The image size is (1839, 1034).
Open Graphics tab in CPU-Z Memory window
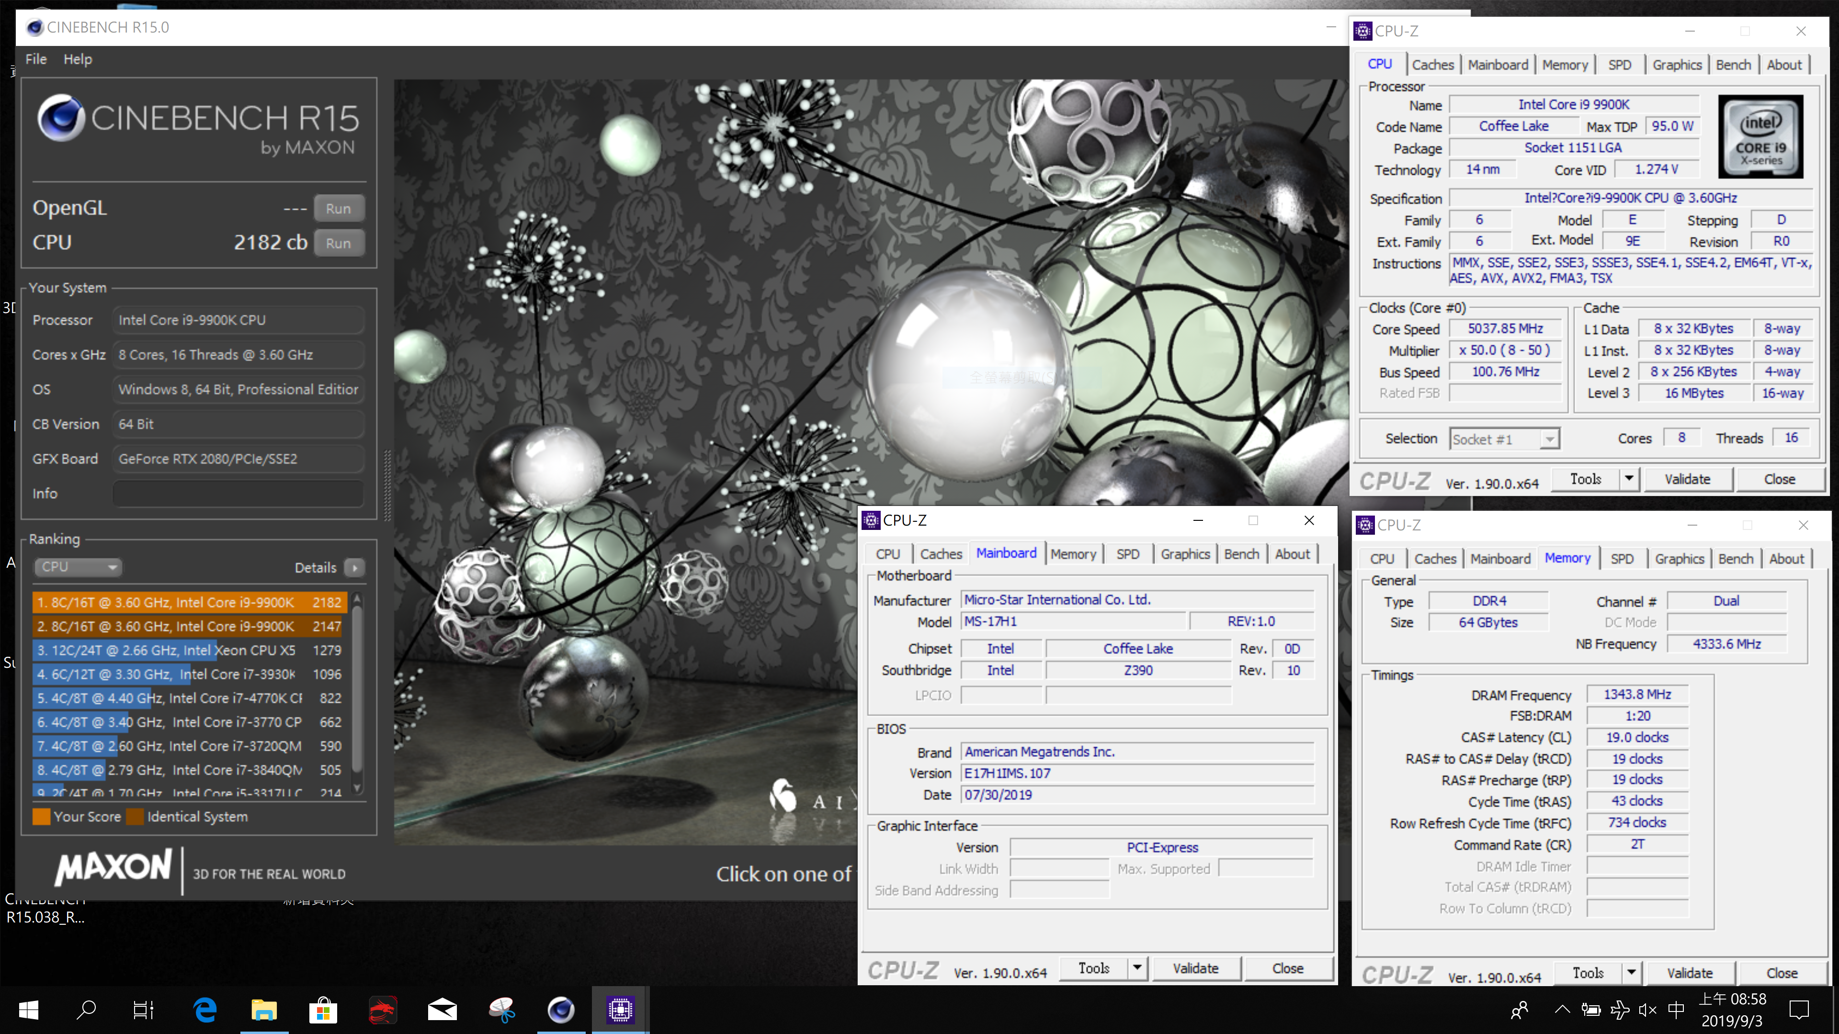tap(1679, 559)
